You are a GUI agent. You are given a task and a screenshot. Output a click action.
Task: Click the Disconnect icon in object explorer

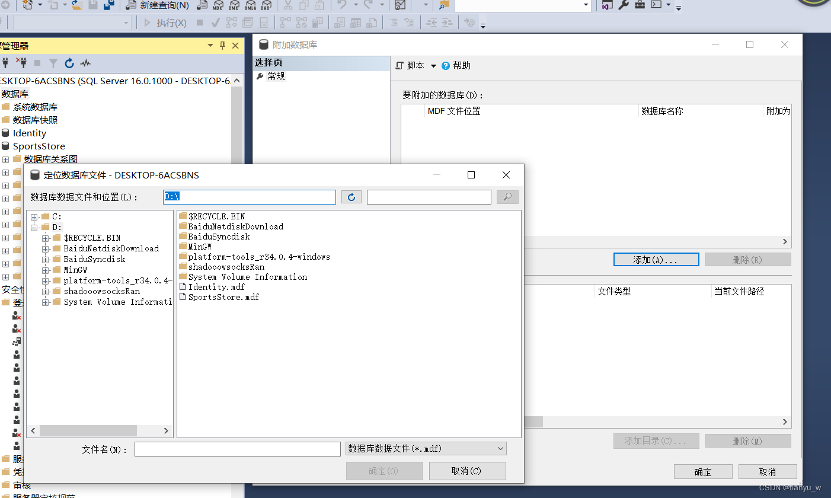coord(21,63)
